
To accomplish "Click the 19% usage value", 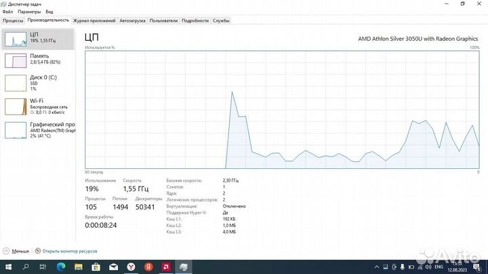I will (x=91, y=189).
